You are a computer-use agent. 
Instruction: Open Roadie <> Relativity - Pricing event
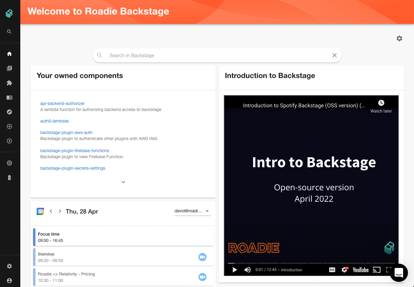click(123, 277)
